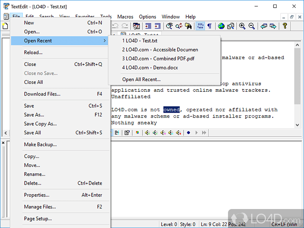Click Open All Recent... entry

click(x=165, y=79)
